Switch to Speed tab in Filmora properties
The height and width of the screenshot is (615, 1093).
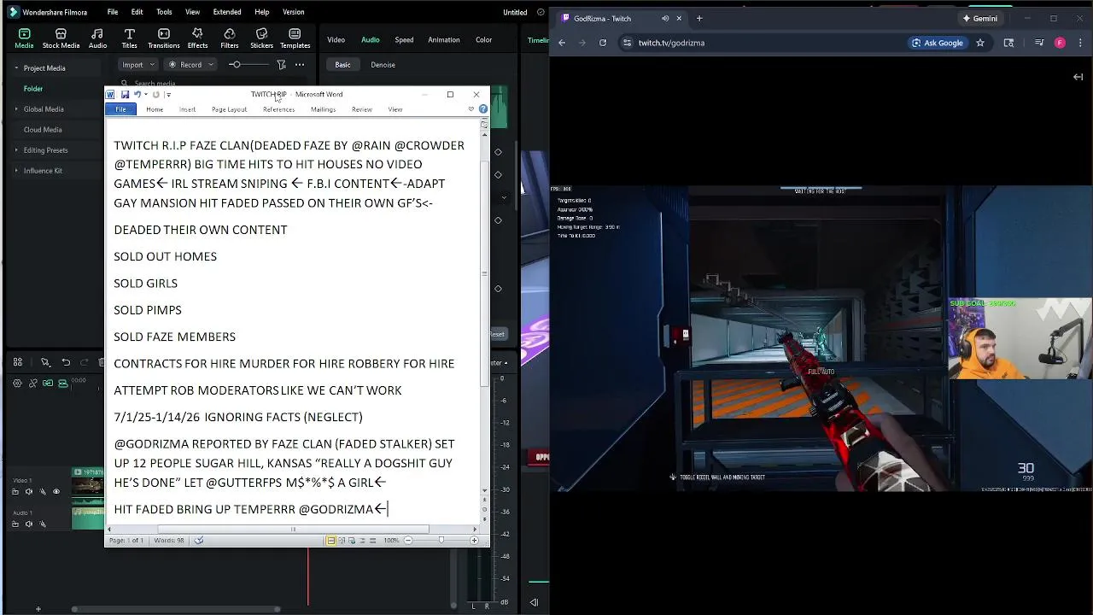coord(404,39)
